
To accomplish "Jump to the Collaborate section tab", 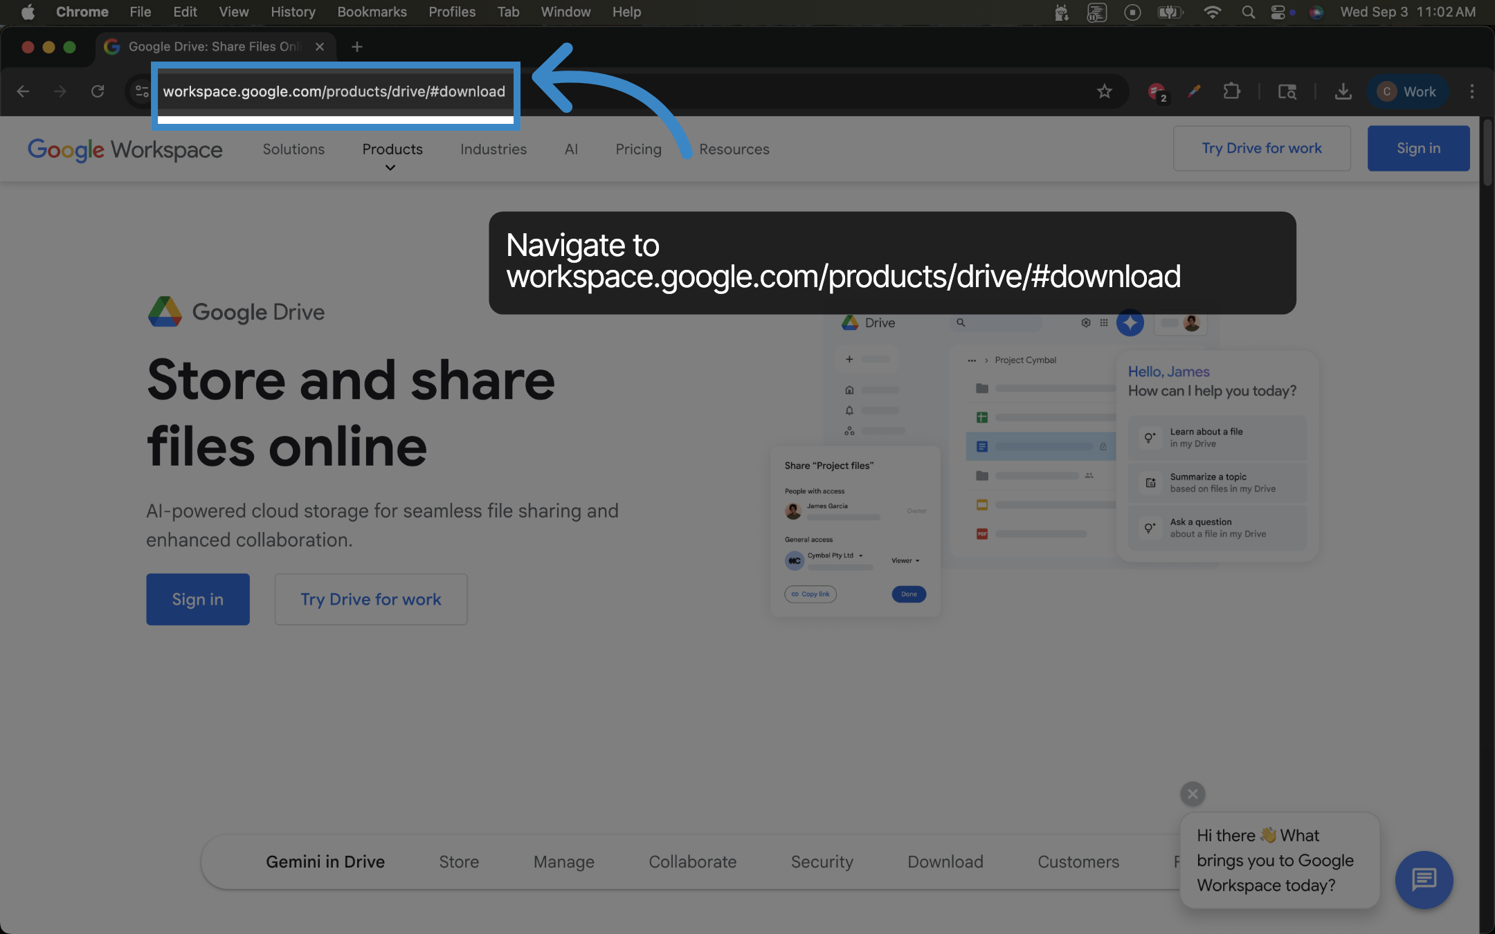I will coord(693,861).
